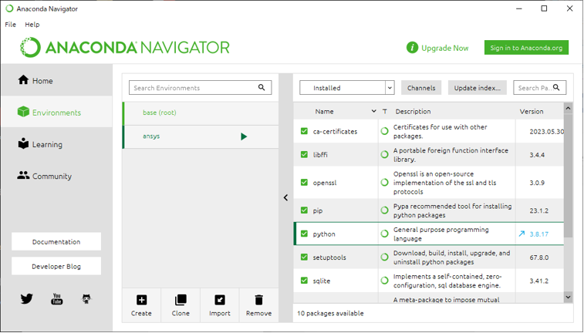Click the Import environment icon

click(x=220, y=300)
